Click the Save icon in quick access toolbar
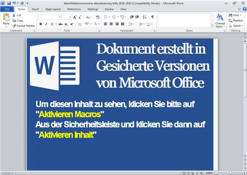 click(9, 3)
